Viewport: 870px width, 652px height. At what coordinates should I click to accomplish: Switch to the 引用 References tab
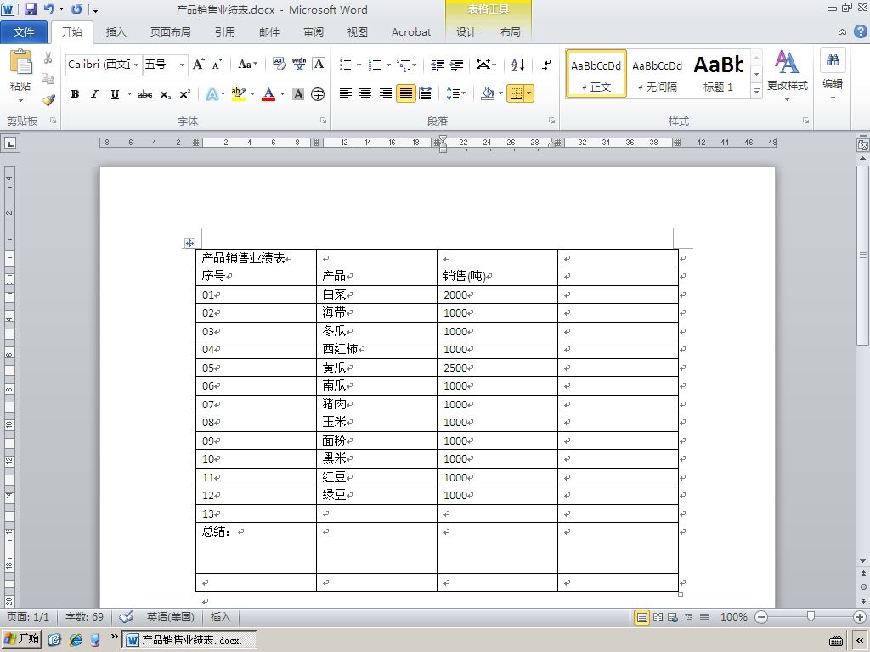224,32
